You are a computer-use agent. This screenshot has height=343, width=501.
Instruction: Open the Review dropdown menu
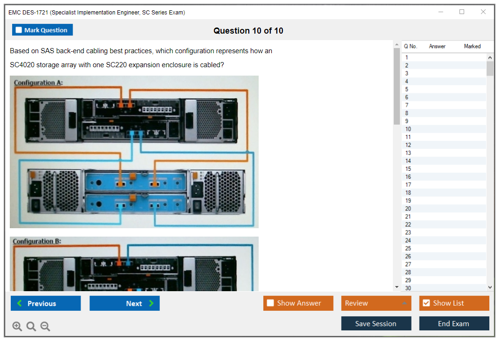pyautogui.click(x=376, y=303)
